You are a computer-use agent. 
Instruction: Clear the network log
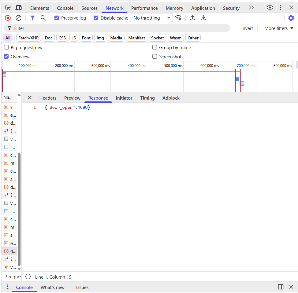click(18, 18)
